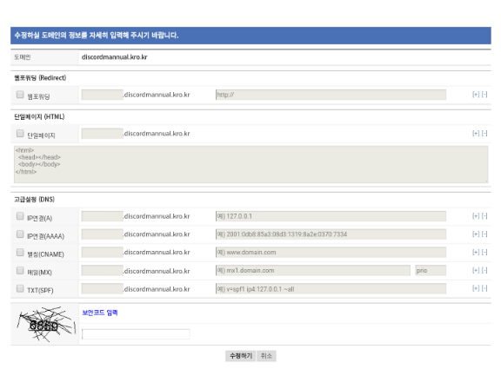
Task: Tick the IP연결(AAAA) record checkbox
Action: [20, 234]
